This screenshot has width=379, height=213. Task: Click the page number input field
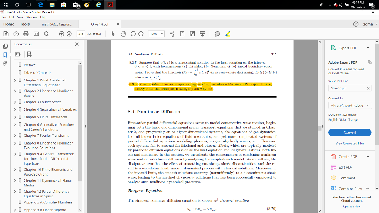(80, 34)
